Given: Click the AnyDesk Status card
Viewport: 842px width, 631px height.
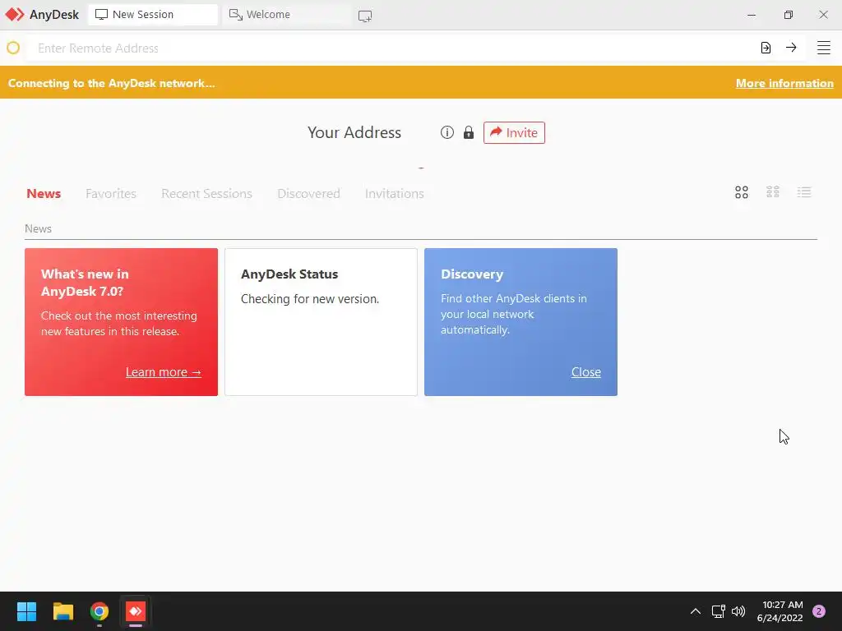Looking at the screenshot, I should [x=321, y=322].
